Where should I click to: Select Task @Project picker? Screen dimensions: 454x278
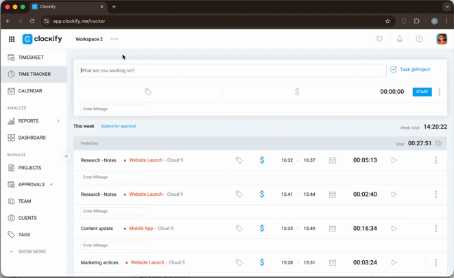(410, 70)
